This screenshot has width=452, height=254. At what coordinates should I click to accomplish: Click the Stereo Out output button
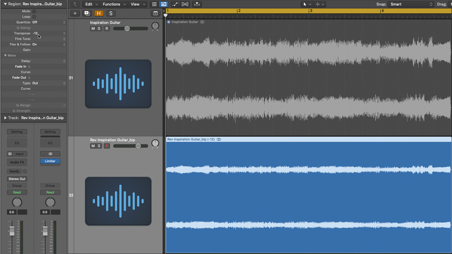[x=17, y=179]
